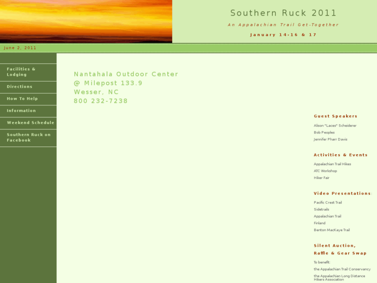Click the Southern Ruck 2011 title
Screen dimensions: 377x283
coord(283,13)
